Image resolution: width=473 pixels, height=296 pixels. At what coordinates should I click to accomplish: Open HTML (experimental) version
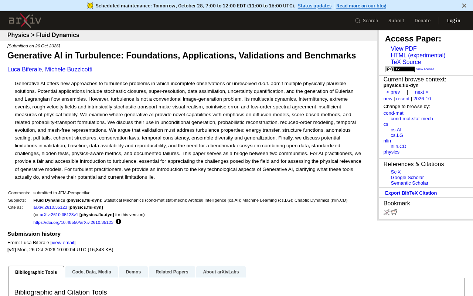[418, 55]
